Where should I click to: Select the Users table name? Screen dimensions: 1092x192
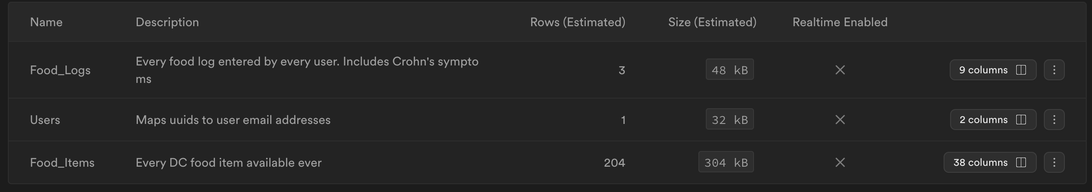click(x=45, y=120)
